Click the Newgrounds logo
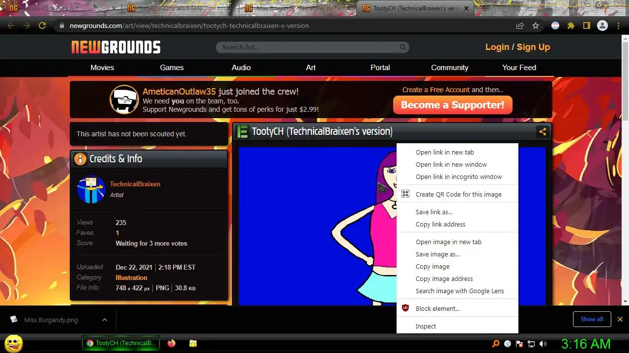This screenshot has height=353, width=629. tap(116, 47)
